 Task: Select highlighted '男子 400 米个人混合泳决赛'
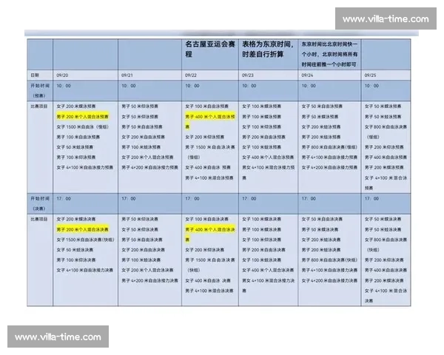tap(210, 234)
